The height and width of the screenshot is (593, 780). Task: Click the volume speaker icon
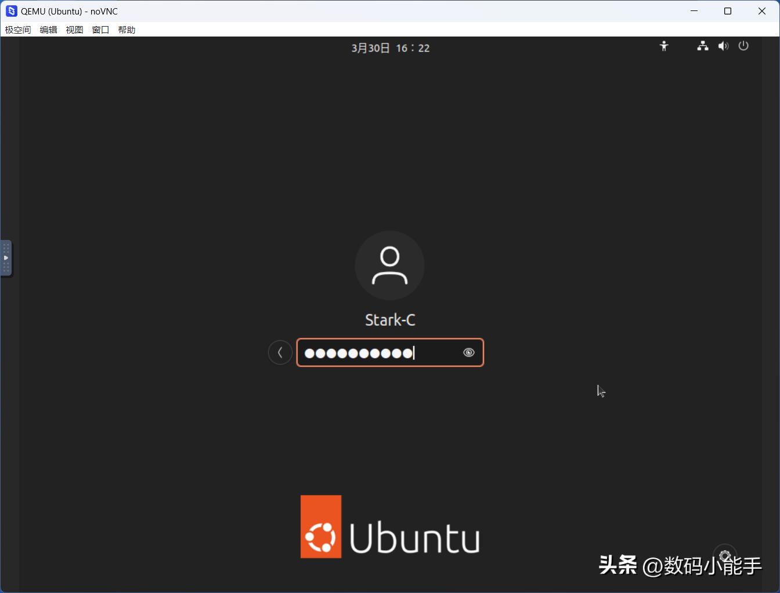click(x=723, y=46)
